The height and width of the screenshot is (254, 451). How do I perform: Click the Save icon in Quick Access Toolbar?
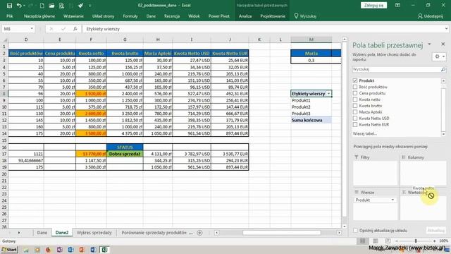(x=9, y=6)
